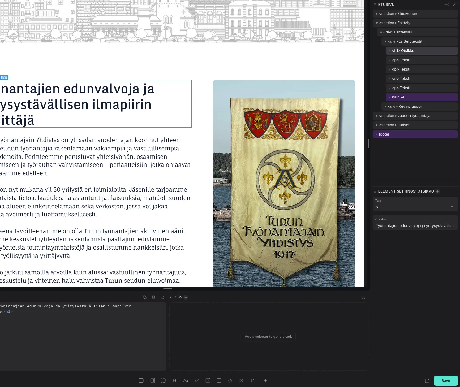This screenshot has height=387, width=460.
Task: Switch to the CSS tab
Action: click(x=178, y=297)
